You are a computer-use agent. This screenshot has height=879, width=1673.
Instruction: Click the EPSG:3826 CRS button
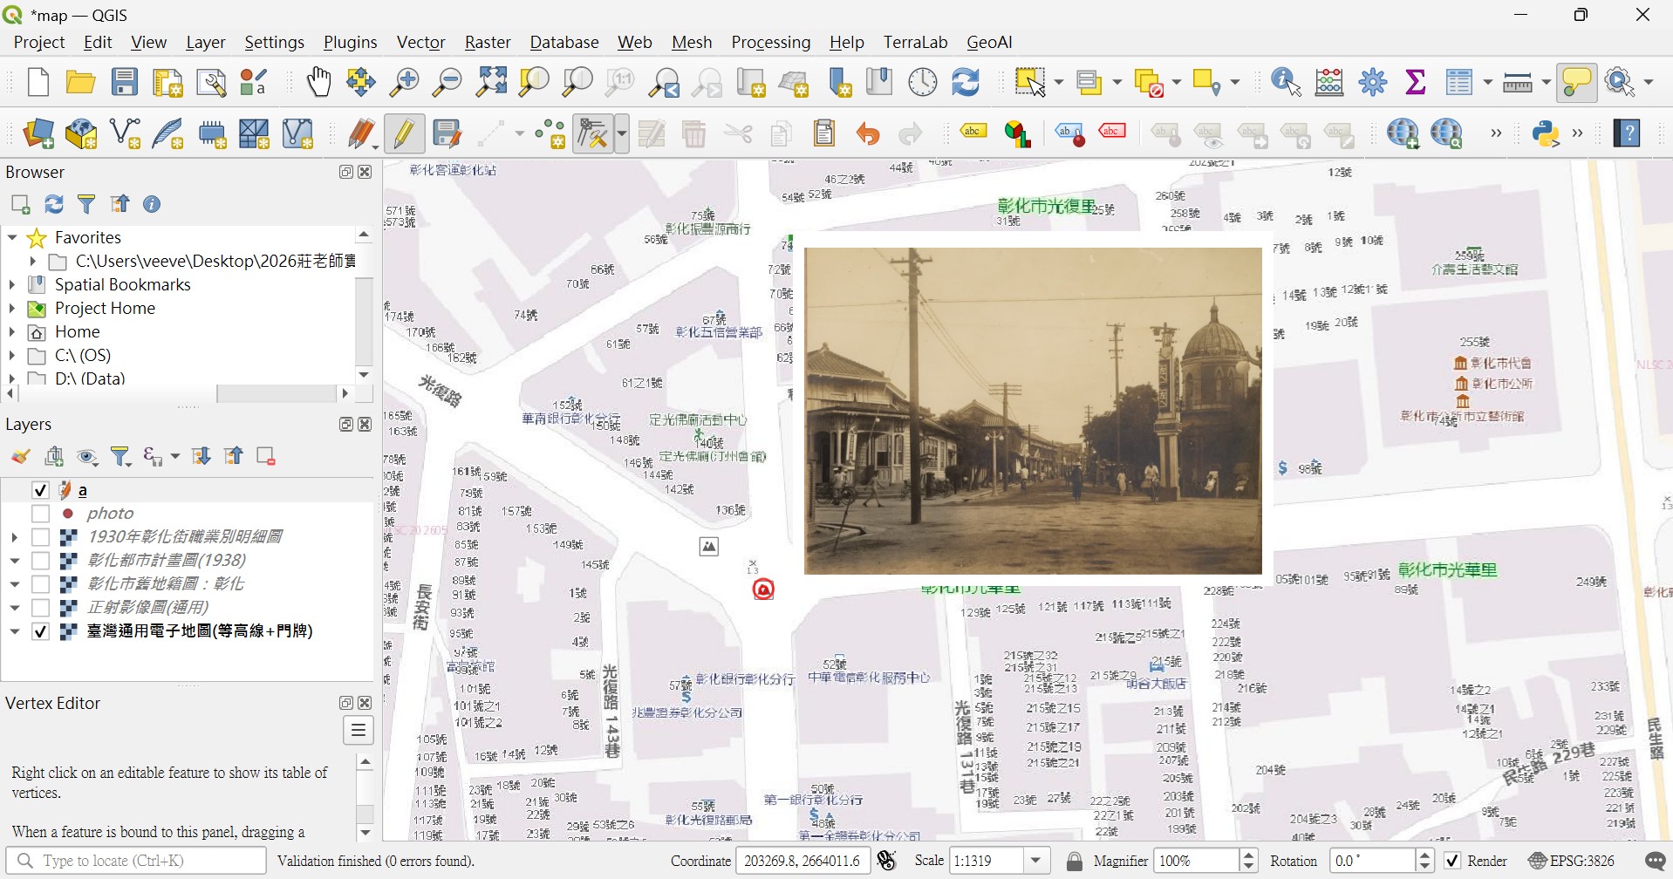(x=1572, y=862)
